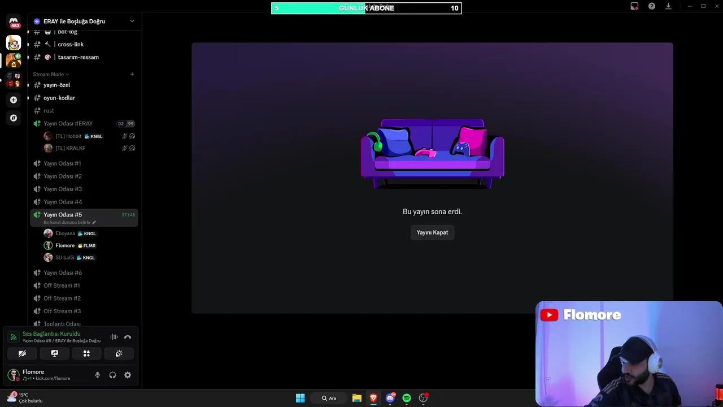The image size is (723, 407).
Task: Open Discord direct messages home icon
Action: (14, 23)
